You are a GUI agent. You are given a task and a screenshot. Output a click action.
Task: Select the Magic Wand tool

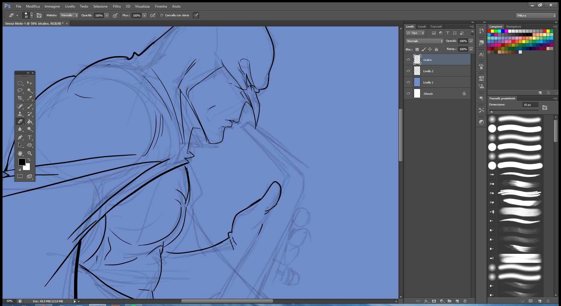pyautogui.click(x=30, y=90)
